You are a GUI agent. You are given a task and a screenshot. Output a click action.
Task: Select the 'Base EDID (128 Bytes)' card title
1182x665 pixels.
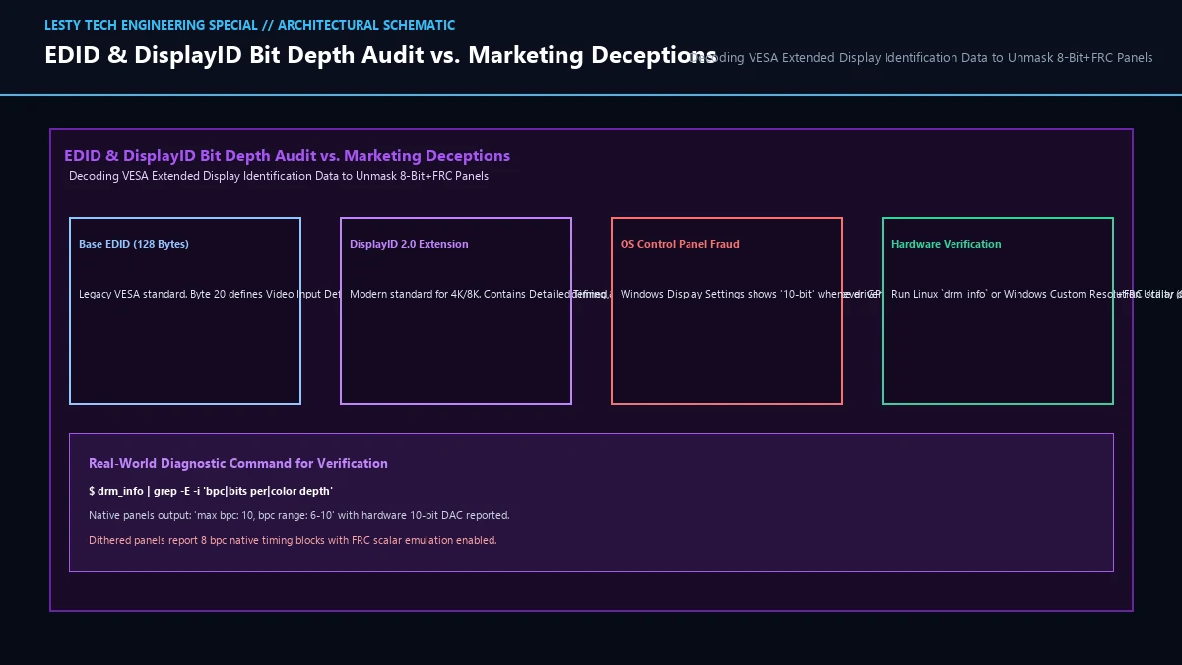[x=134, y=244]
